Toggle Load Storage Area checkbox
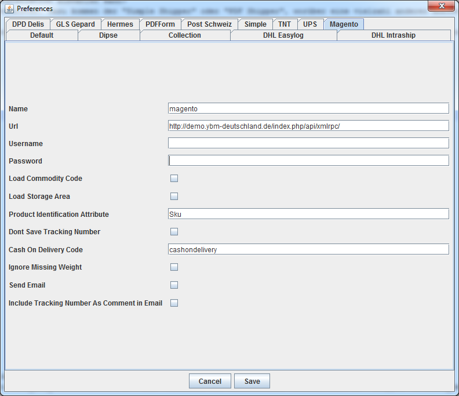This screenshot has height=396, width=459. (174, 196)
